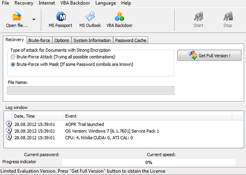Switch to the System Information tab
Viewport: 246px width, 175px height.
(x=92, y=40)
